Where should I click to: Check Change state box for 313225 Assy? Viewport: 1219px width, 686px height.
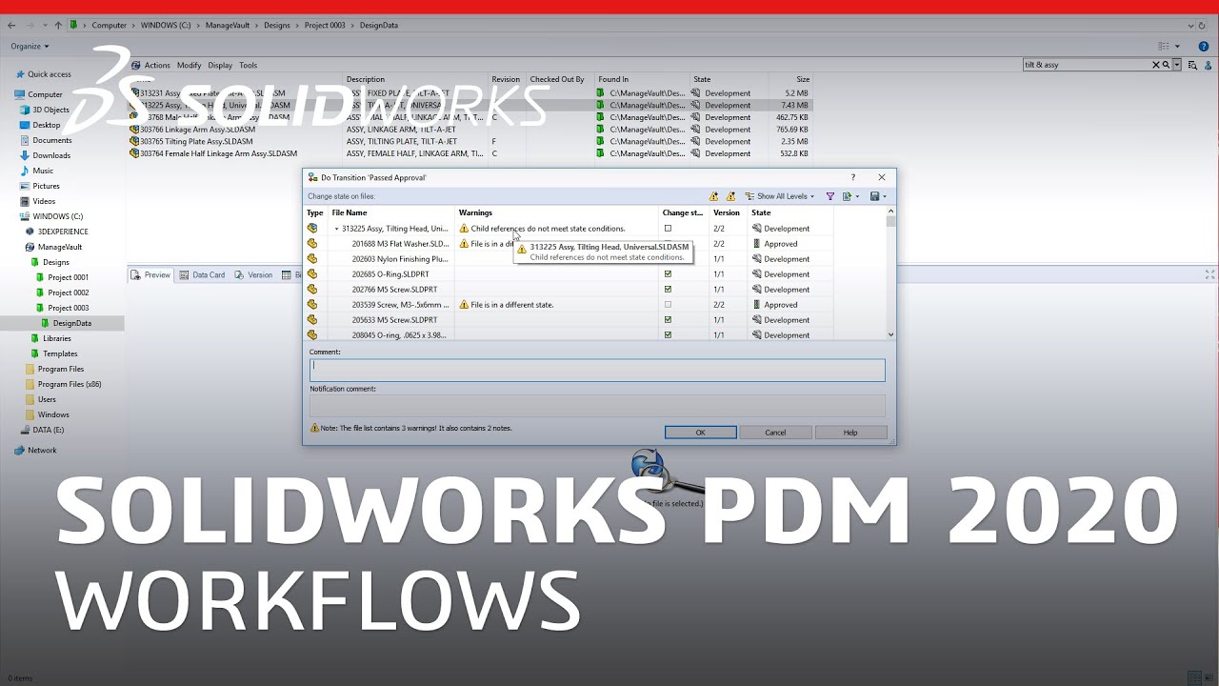668,229
